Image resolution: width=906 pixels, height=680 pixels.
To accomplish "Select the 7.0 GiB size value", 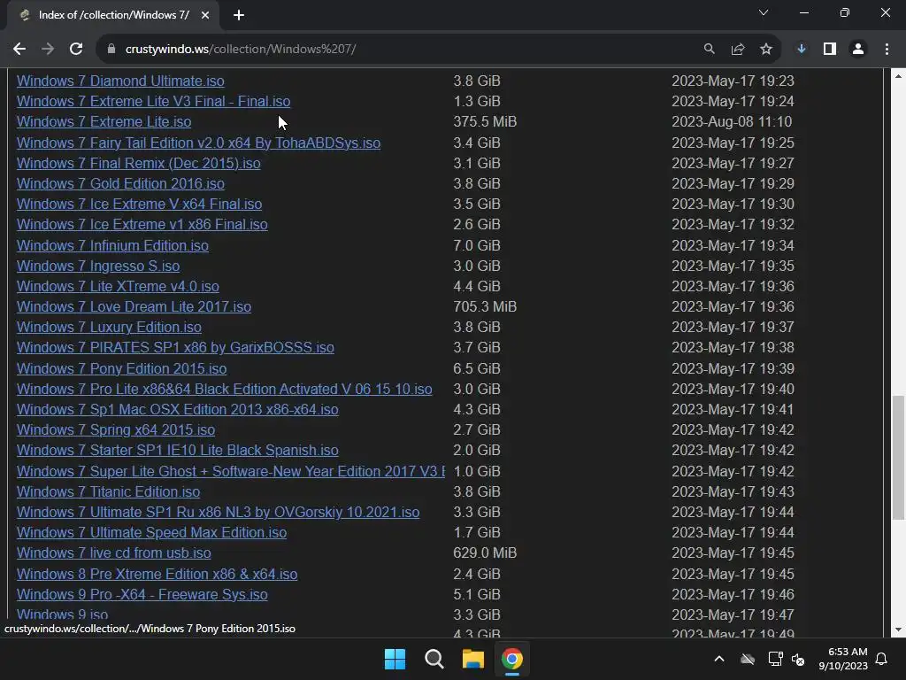I will point(477,246).
